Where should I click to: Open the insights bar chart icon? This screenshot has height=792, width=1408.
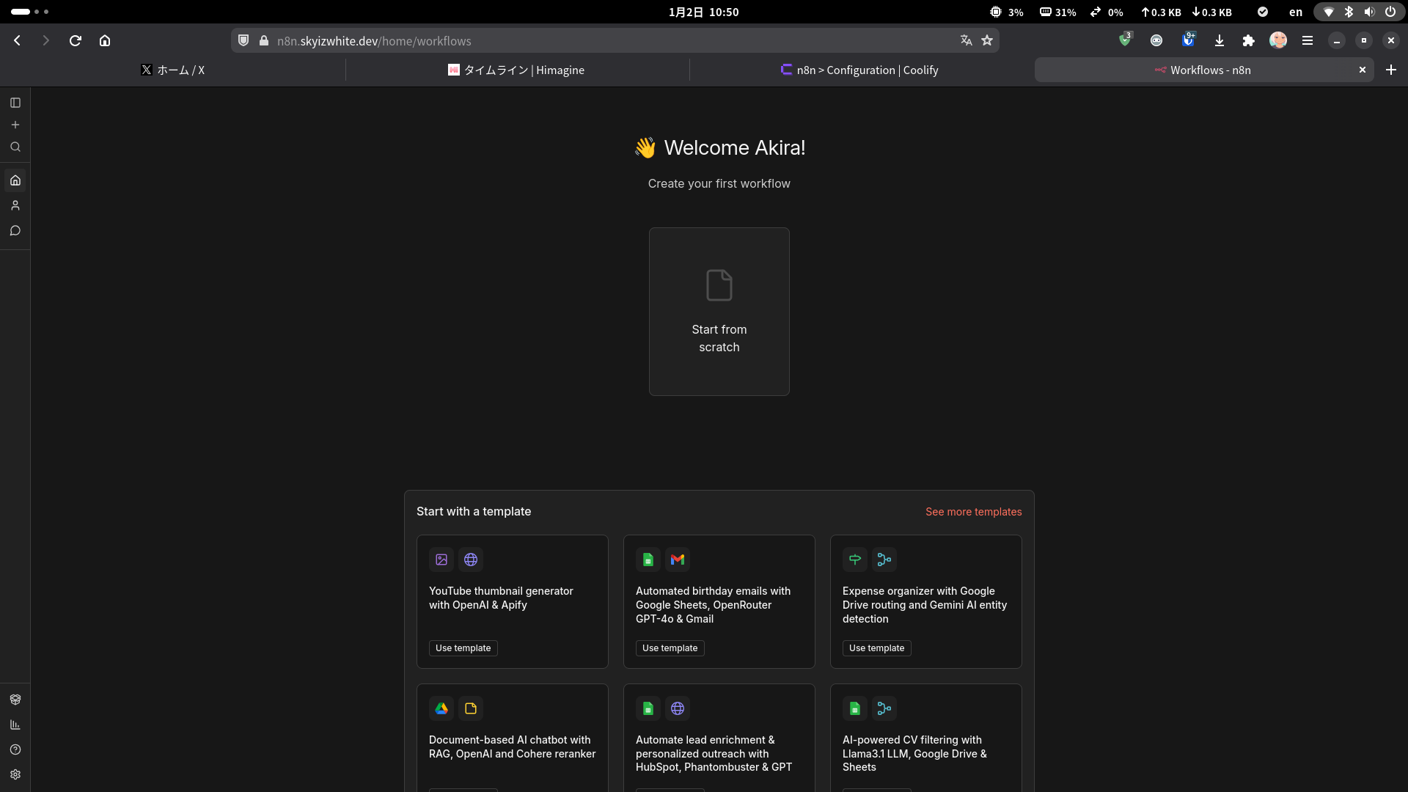point(15,725)
